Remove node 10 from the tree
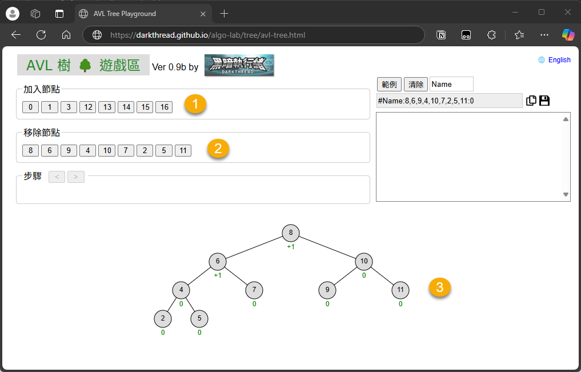This screenshot has height=372, width=581. point(106,150)
